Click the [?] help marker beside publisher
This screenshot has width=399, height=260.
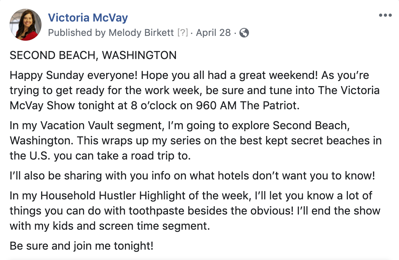182,33
